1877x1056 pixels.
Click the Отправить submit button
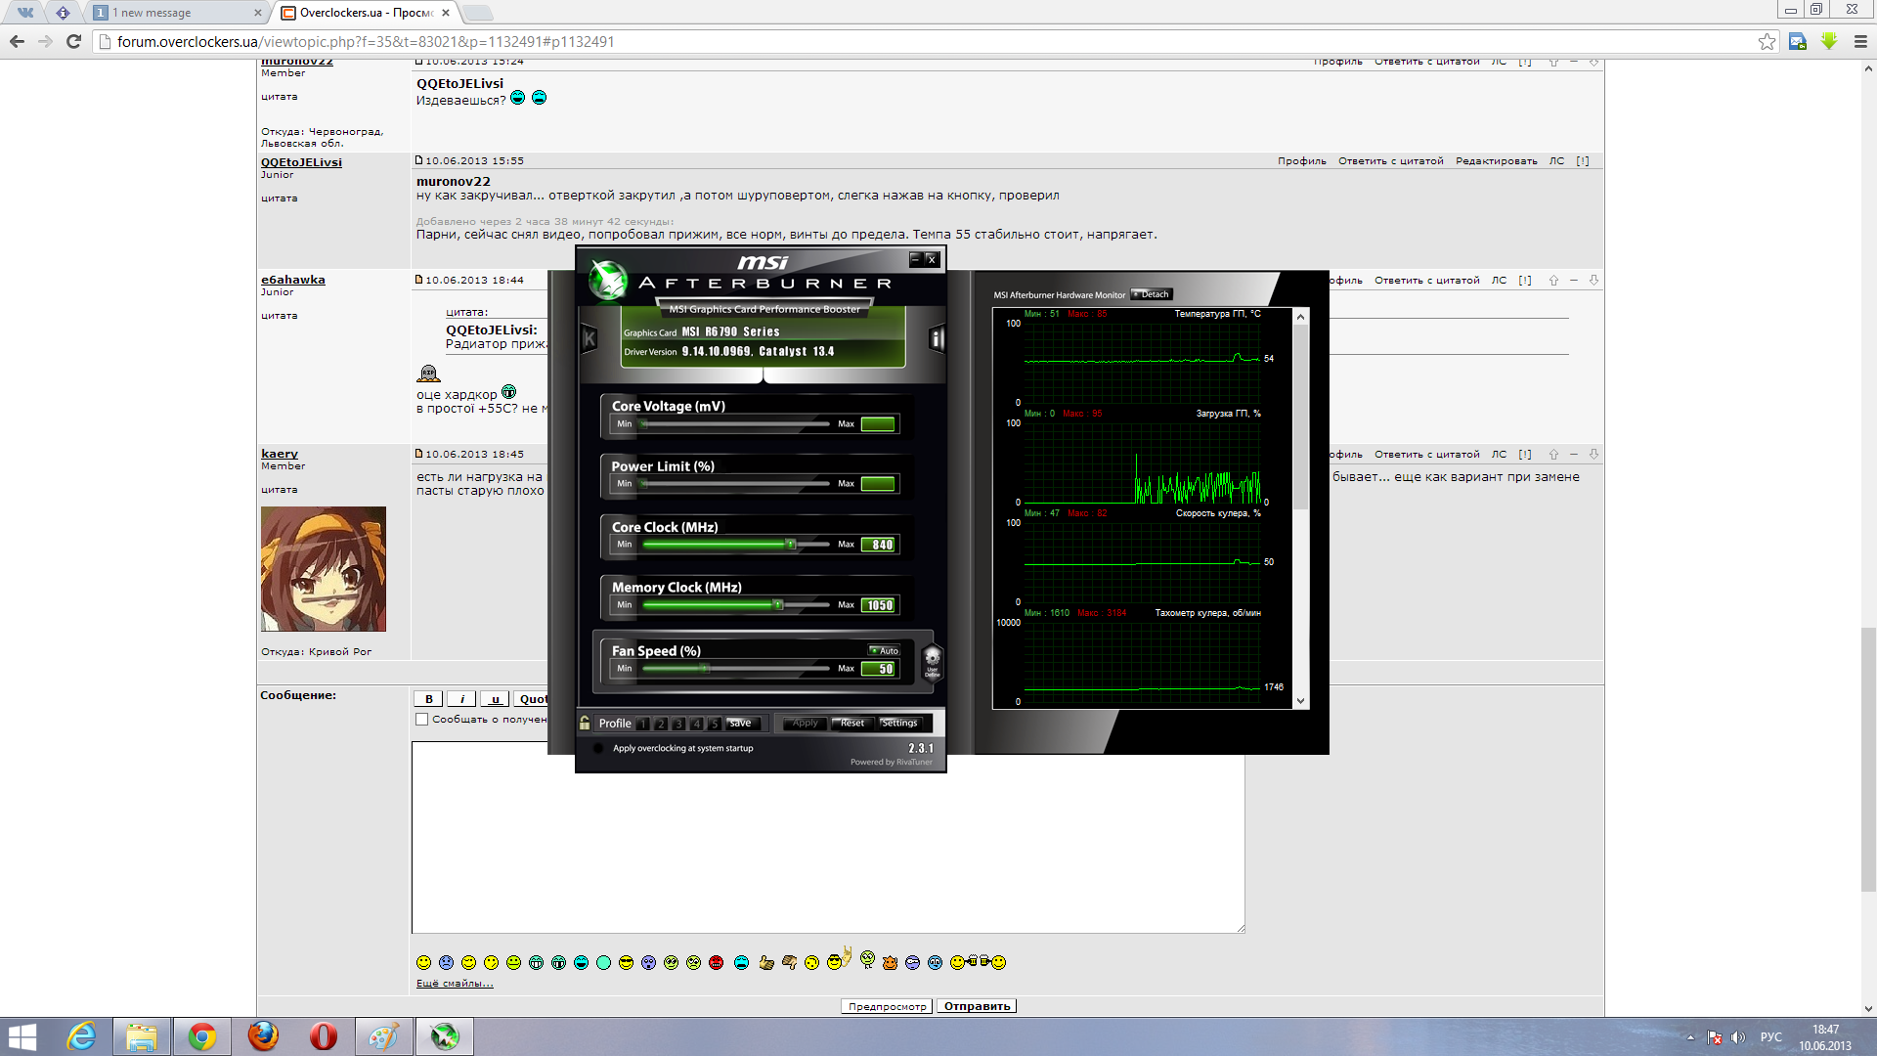[977, 1006]
